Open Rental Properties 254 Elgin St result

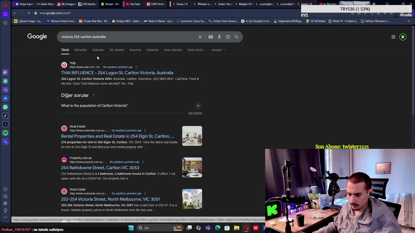117,136
